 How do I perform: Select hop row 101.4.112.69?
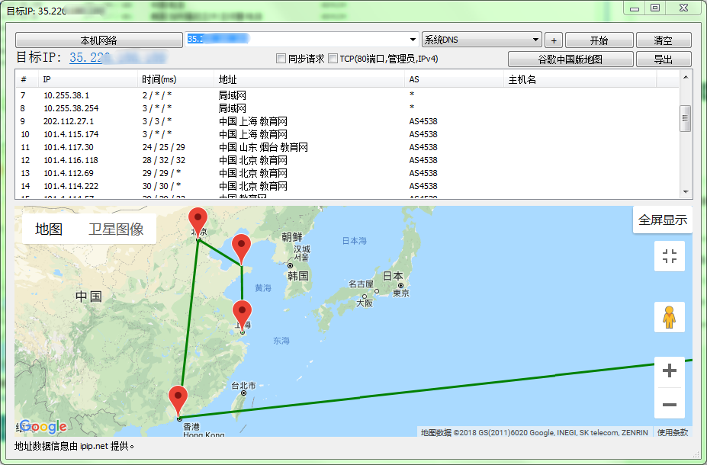pyautogui.click(x=347, y=173)
